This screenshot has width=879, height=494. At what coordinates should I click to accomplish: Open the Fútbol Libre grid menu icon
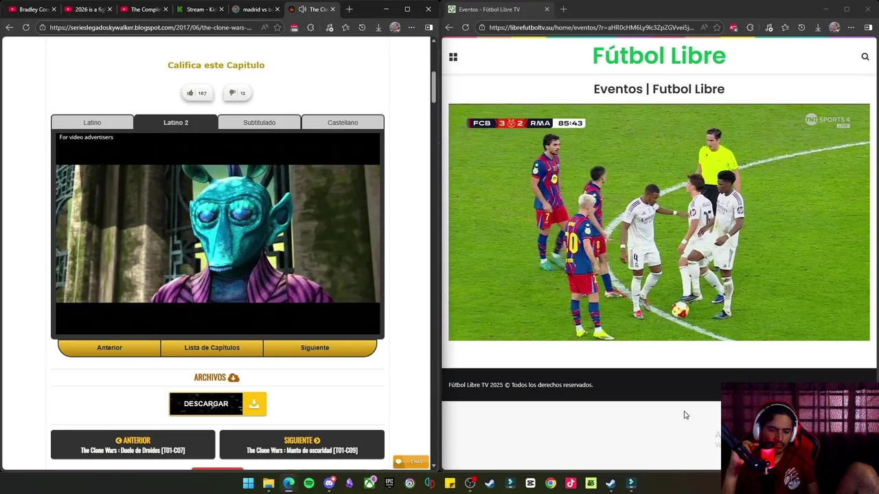coord(453,57)
